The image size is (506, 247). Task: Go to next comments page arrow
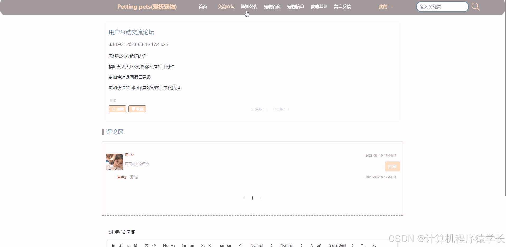(x=261, y=198)
